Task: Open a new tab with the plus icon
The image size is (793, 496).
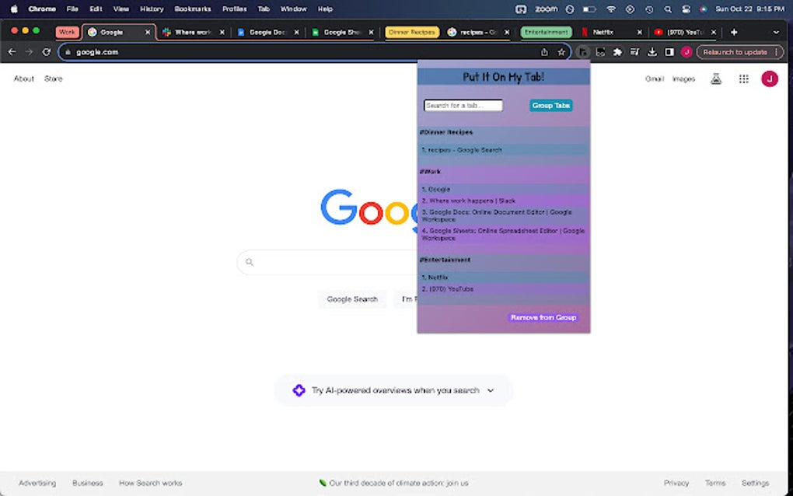Action: click(x=734, y=32)
